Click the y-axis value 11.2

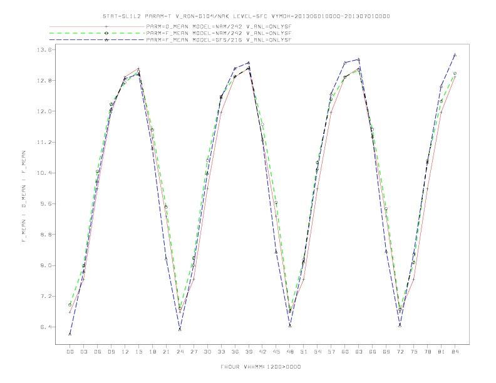[x=44, y=142]
